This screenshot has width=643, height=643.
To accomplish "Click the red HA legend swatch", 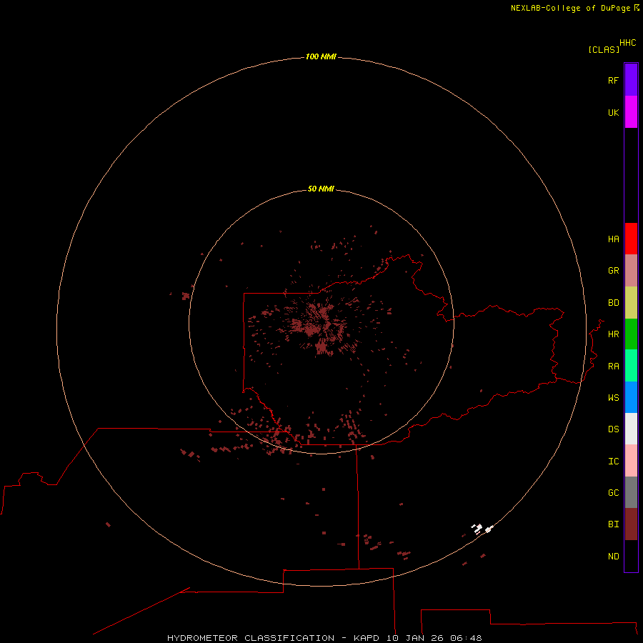I will [631, 239].
